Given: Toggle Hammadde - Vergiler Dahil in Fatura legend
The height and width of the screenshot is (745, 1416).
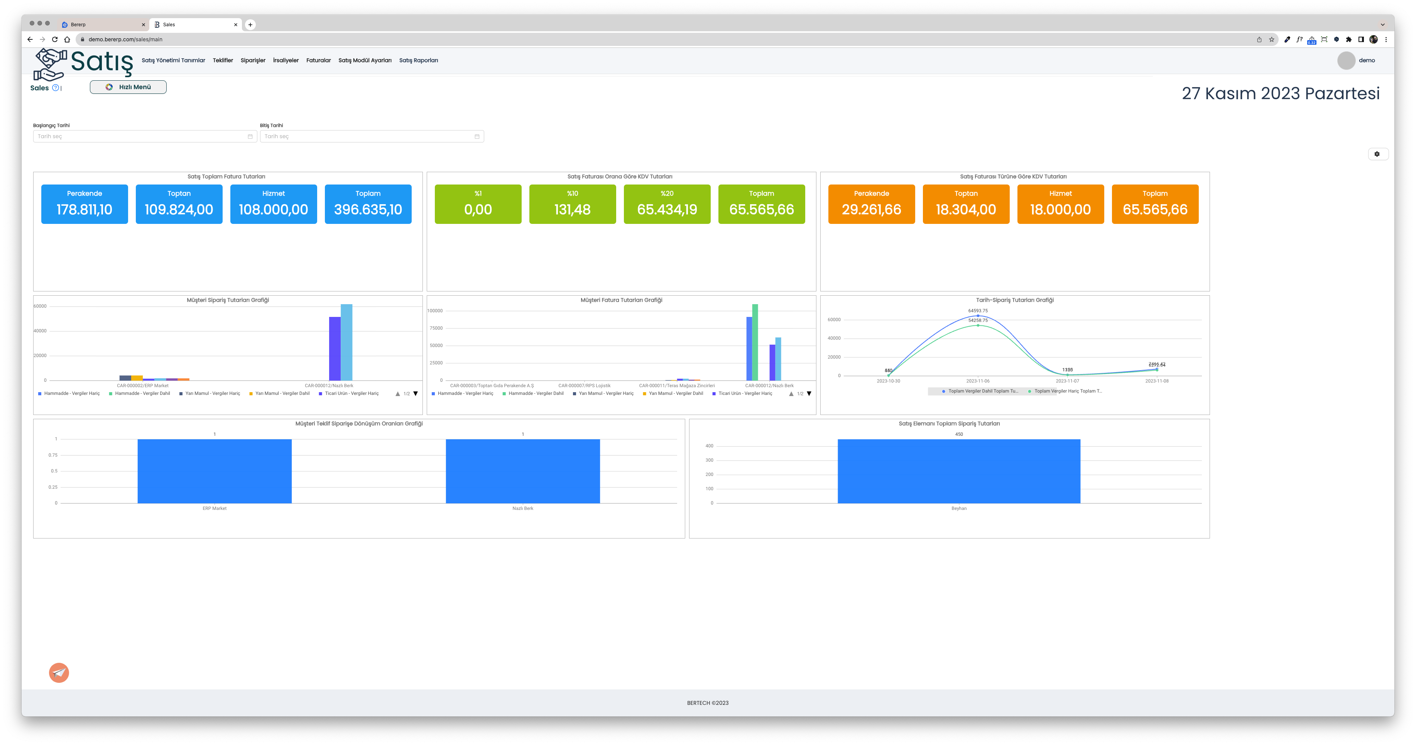Looking at the screenshot, I should click(x=533, y=394).
